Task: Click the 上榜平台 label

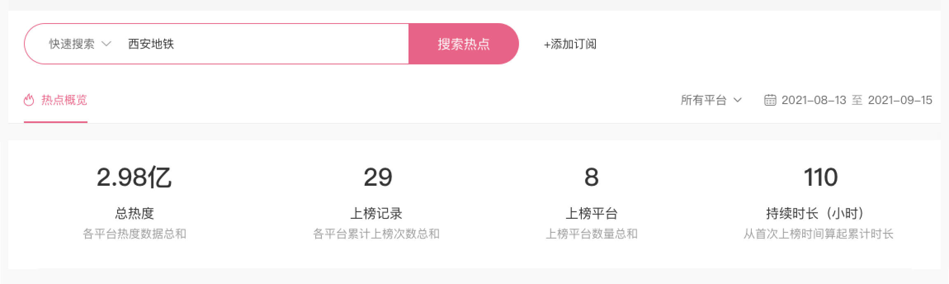Action: 591,213
